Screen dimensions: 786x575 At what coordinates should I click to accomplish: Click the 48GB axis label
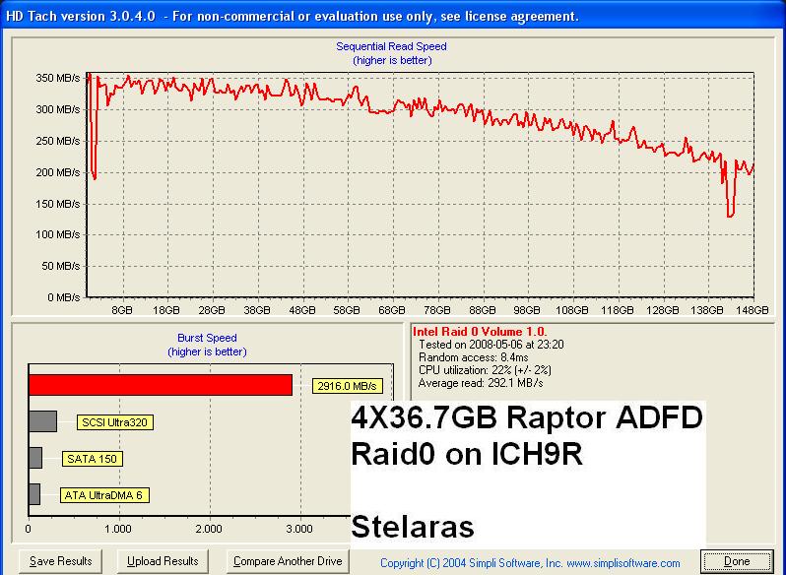click(301, 310)
